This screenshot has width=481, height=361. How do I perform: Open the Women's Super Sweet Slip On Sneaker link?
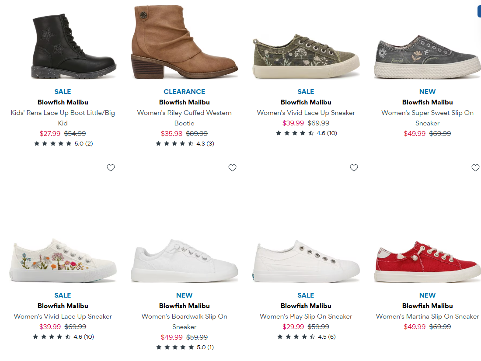click(x=427, y=118)
